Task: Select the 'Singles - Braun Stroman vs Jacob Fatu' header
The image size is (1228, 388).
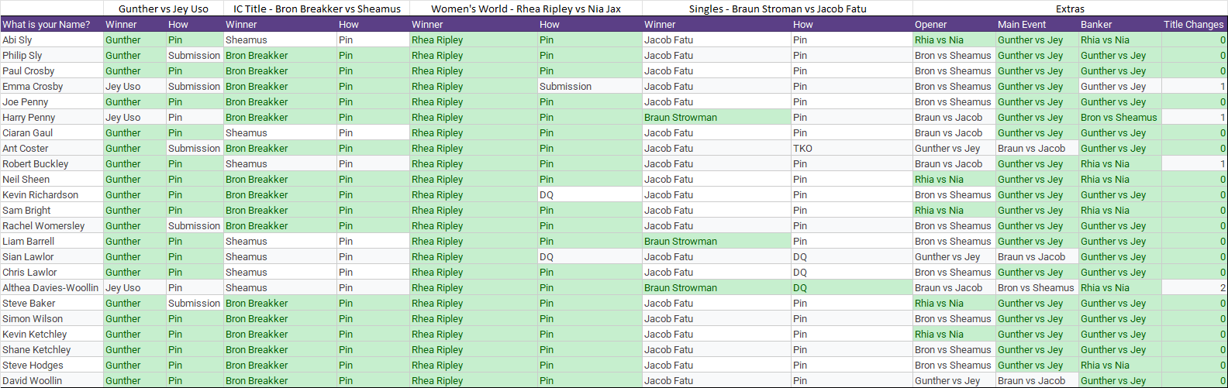Action: coord(777,9)
